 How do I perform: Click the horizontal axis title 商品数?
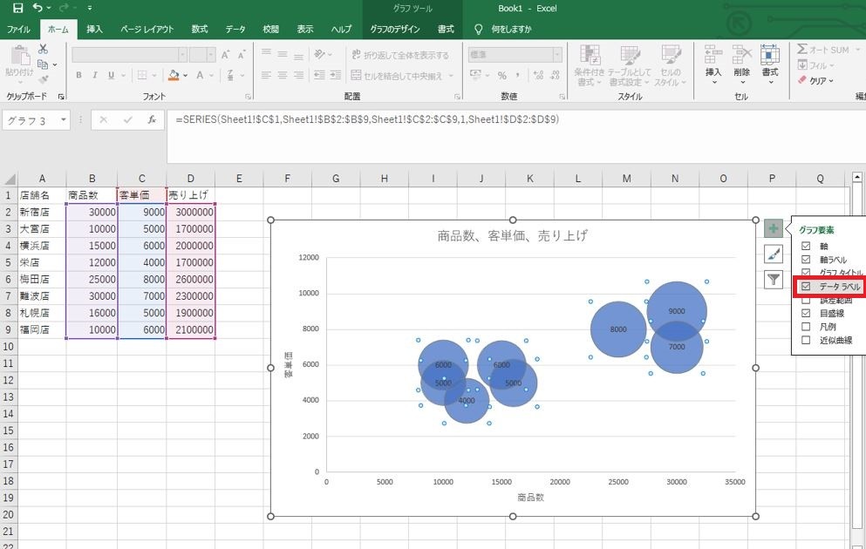tap(530, 497)
